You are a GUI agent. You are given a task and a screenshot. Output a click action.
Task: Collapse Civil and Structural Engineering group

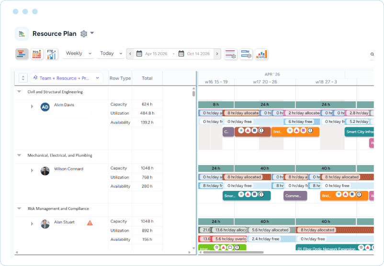(x=19, y=91)
